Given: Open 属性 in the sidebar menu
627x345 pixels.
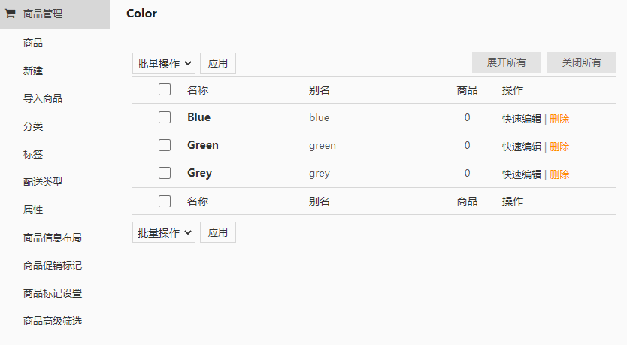Looking at the screenshot, I should [33, 210].
